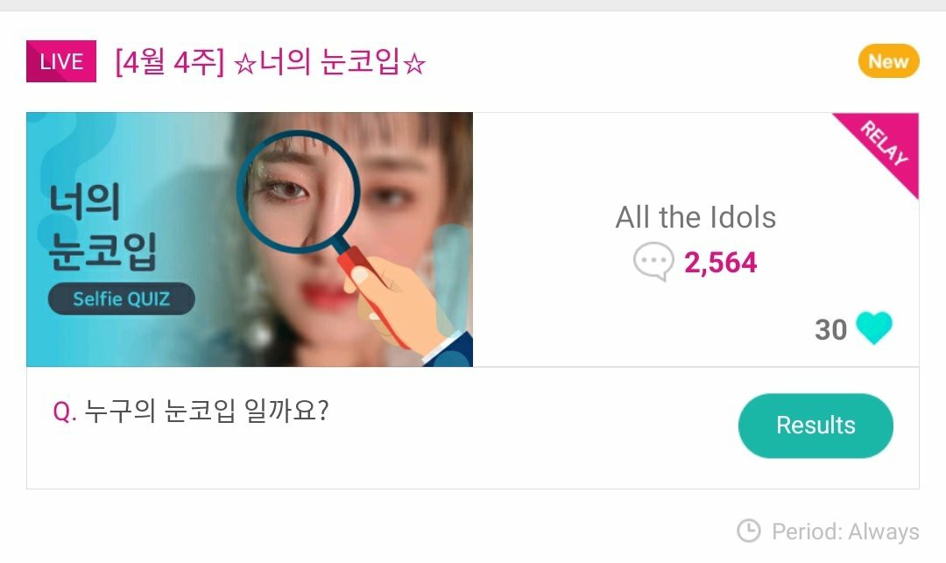Tap the speech bubble comment icon

click(x=653, y=263)
